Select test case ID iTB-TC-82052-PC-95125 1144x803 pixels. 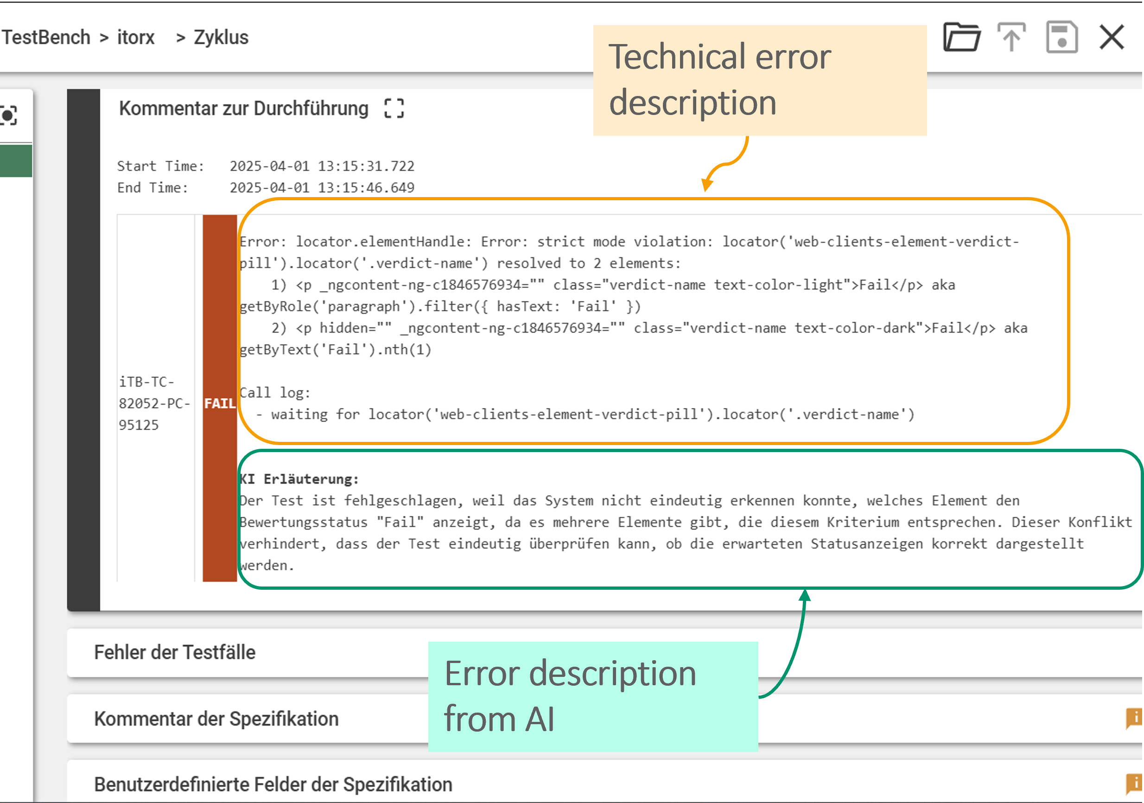[154, 403]
